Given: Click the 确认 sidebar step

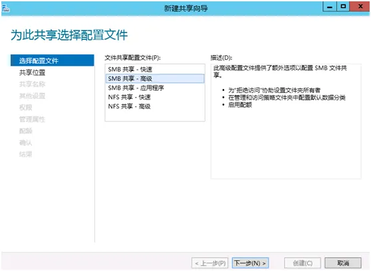Looking at the screenshot, I should pyautogui.click(x=25, y=143).
